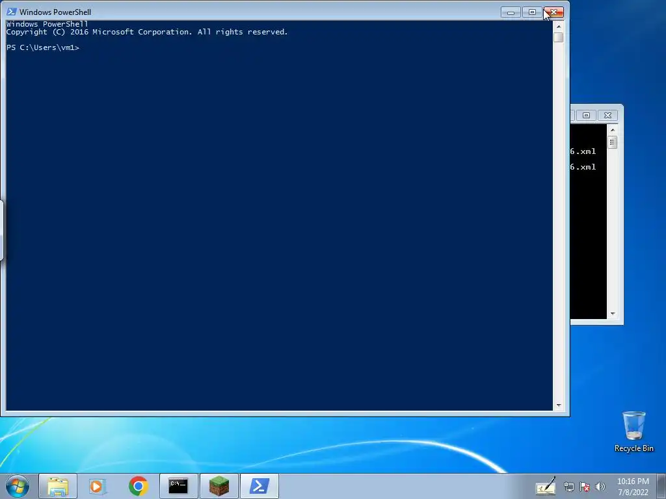Viewport: 666px width, 499px height.
Task: Click background console scrollbar up arrow
Action: tap(613, 130)
